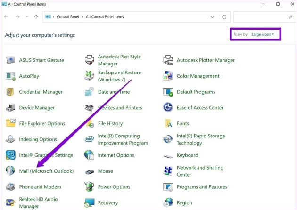297x210 pixels.
Task: Open the Device Manager link
Action: coord(37,108)
